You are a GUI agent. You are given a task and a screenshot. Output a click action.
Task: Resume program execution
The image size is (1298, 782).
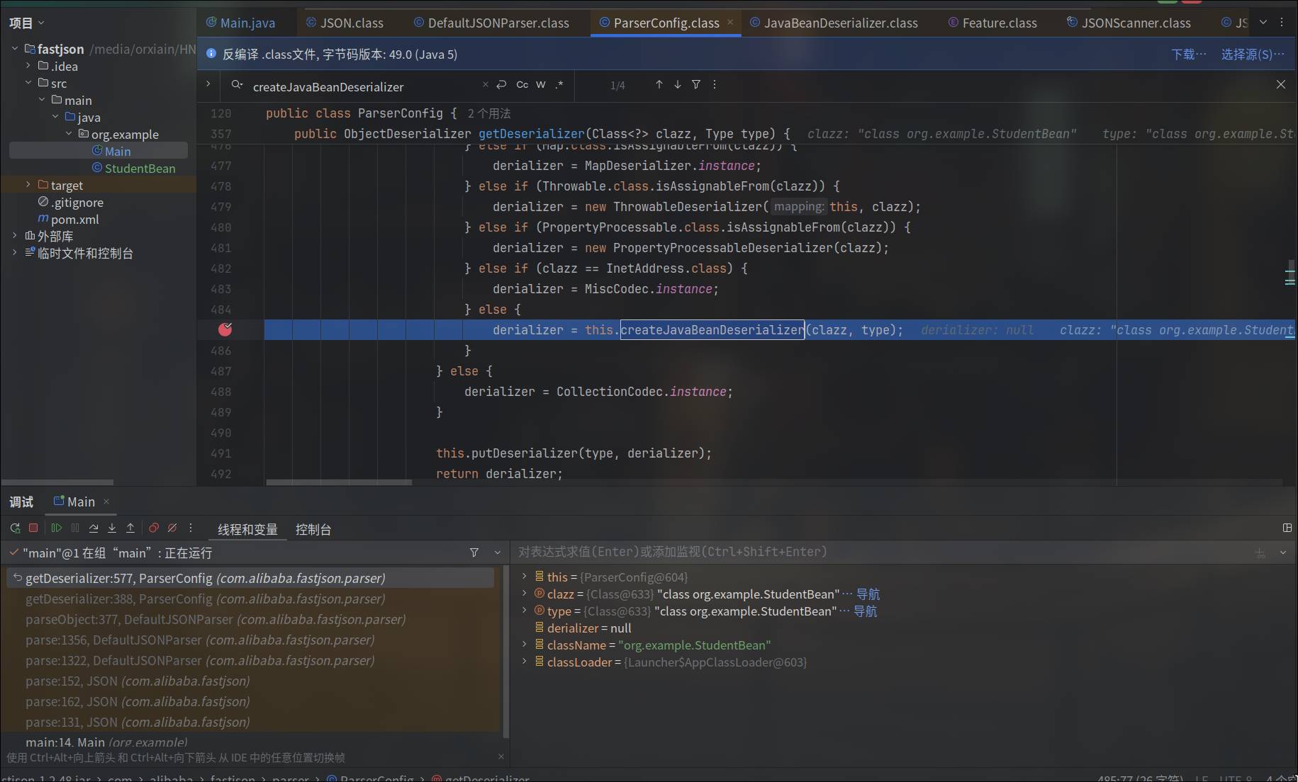[x=56, y=528]
